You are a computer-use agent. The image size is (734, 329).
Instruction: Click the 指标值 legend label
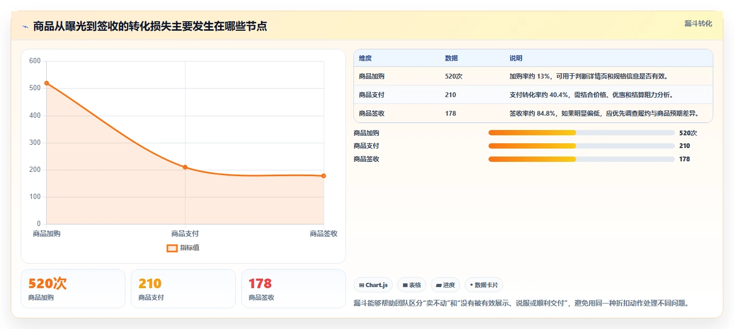(190, 248)
